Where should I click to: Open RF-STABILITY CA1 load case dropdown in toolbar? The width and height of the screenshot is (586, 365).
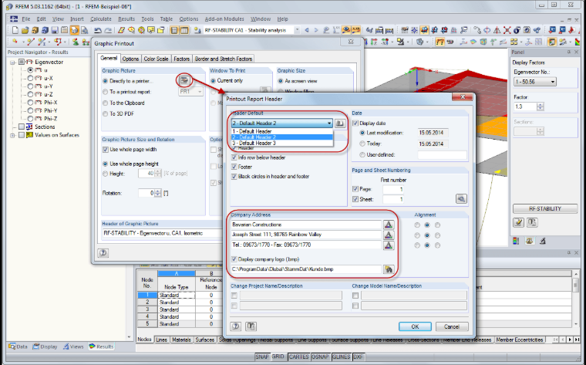pos(297,30)
